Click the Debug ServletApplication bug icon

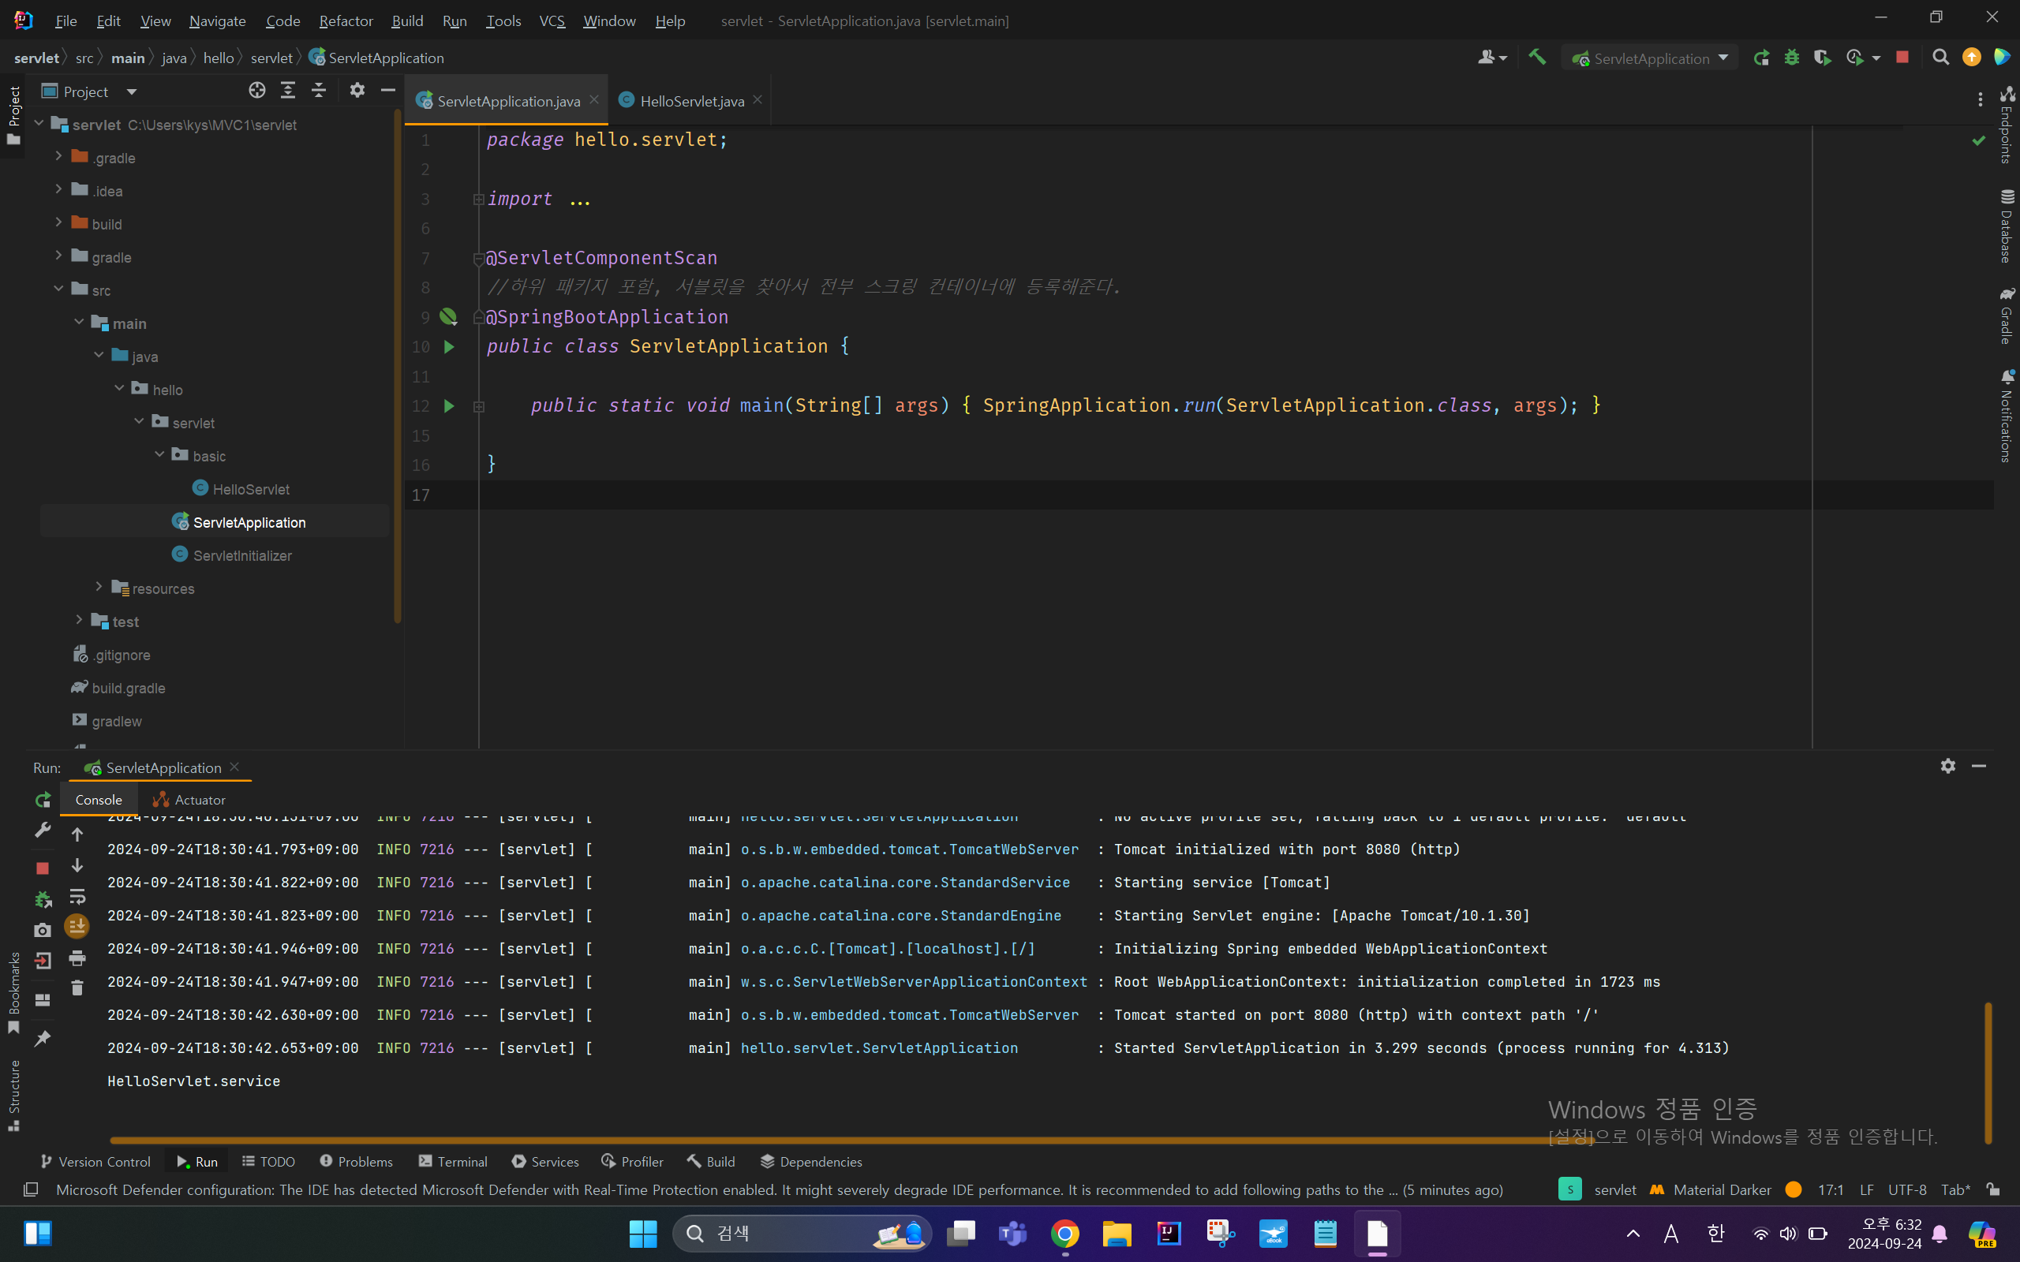(1791, 58)
